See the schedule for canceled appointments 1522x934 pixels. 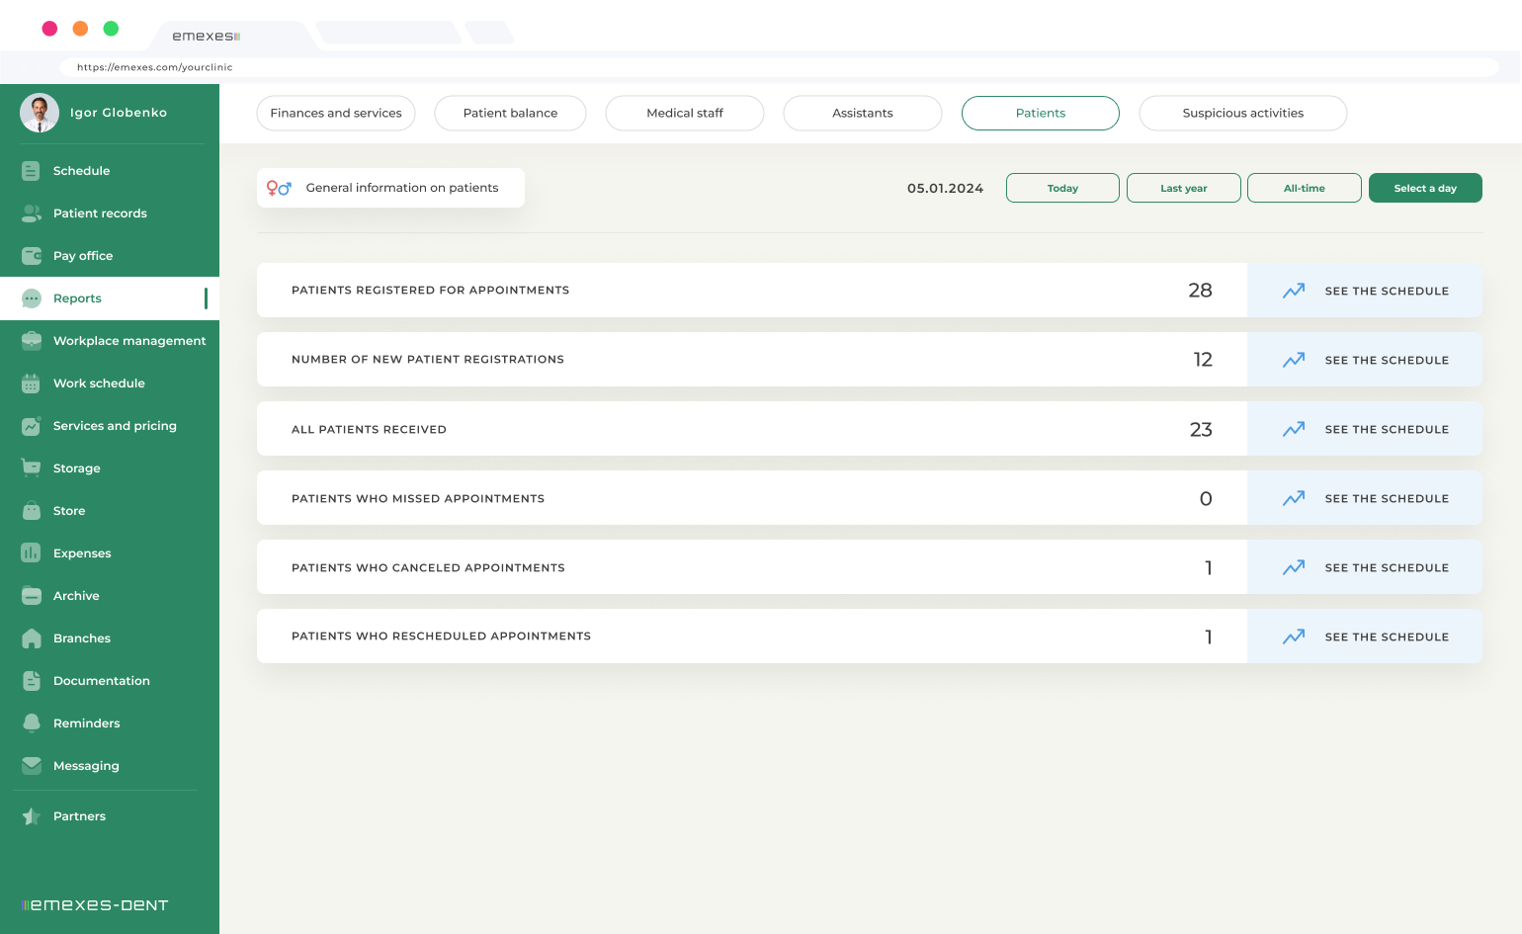click(x=1365, y=567)
